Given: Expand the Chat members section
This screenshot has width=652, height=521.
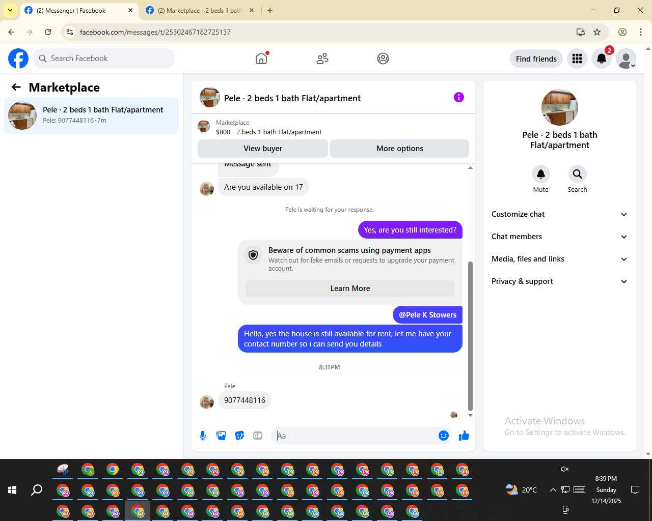Looking at the screenshot, I should [x=560, y=237].
